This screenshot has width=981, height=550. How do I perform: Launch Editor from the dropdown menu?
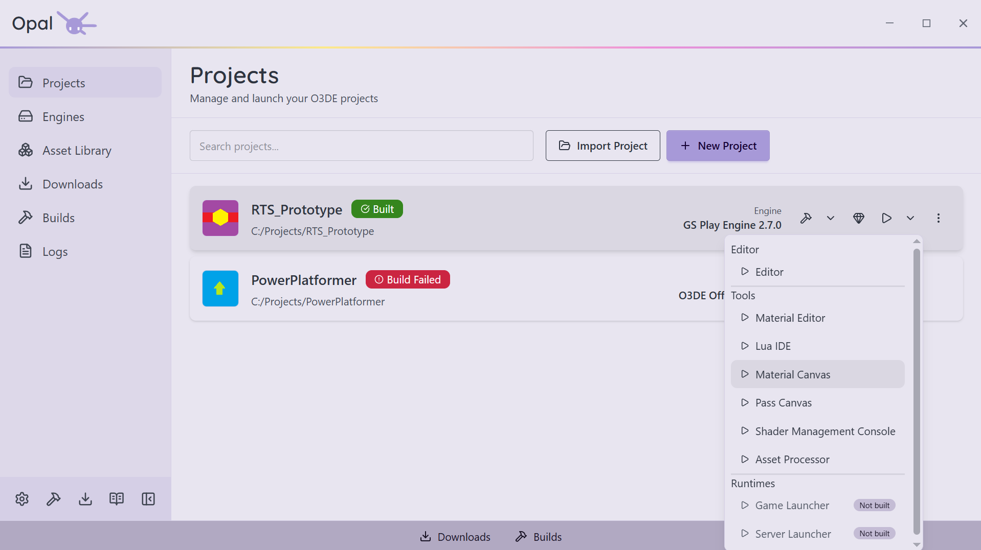click(x=818, y=272)
